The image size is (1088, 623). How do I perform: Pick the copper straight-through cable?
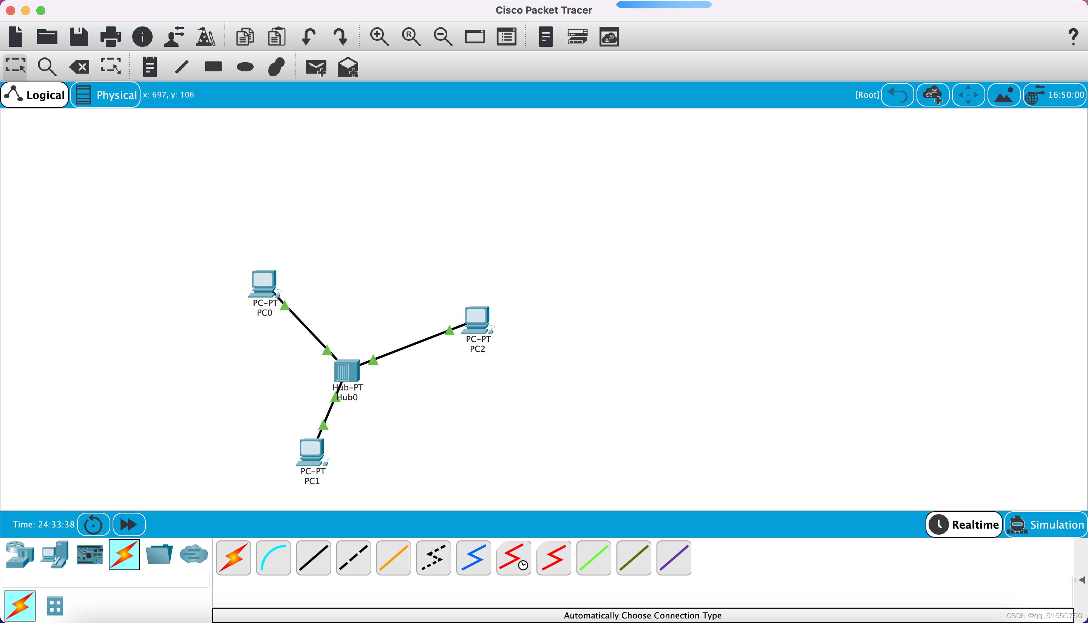(313, 558)
